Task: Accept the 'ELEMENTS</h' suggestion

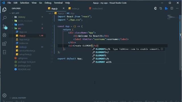Action: pos(128,49)
